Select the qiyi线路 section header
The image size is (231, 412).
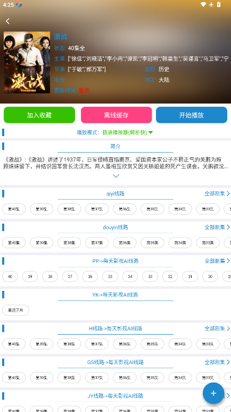point(115,194)
